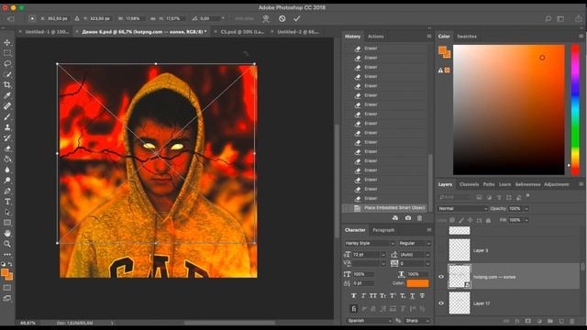Cancel the transform with the circle-slash icon

(x=282, y=18)
